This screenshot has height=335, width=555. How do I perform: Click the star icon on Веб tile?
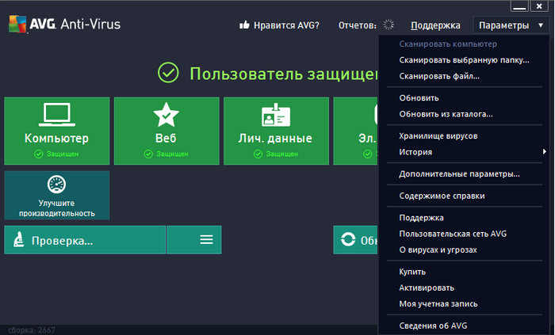coord(166,115)
